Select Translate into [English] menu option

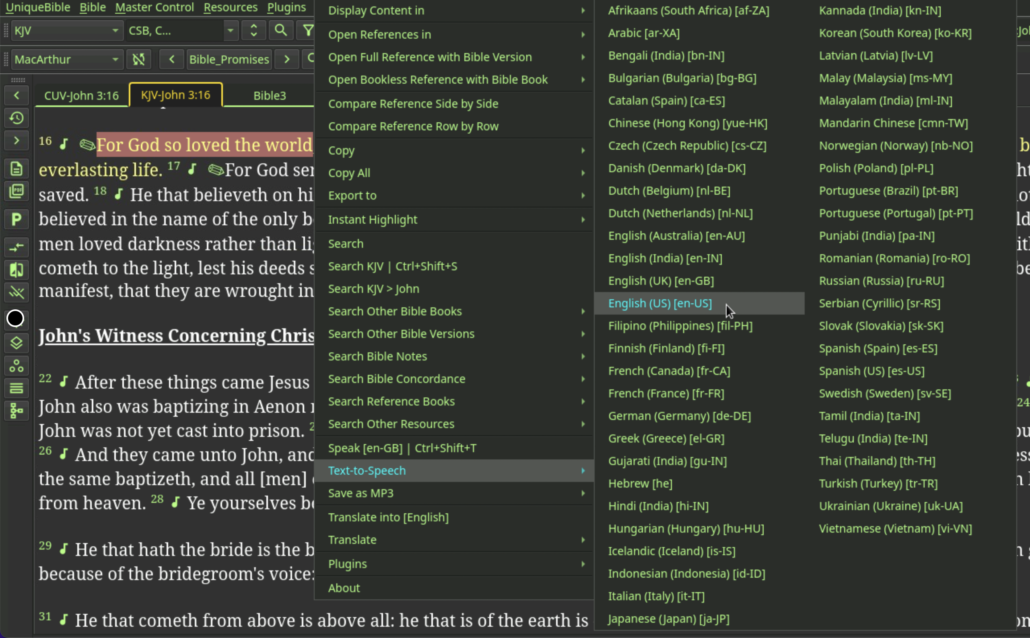(x=388, y=517)
